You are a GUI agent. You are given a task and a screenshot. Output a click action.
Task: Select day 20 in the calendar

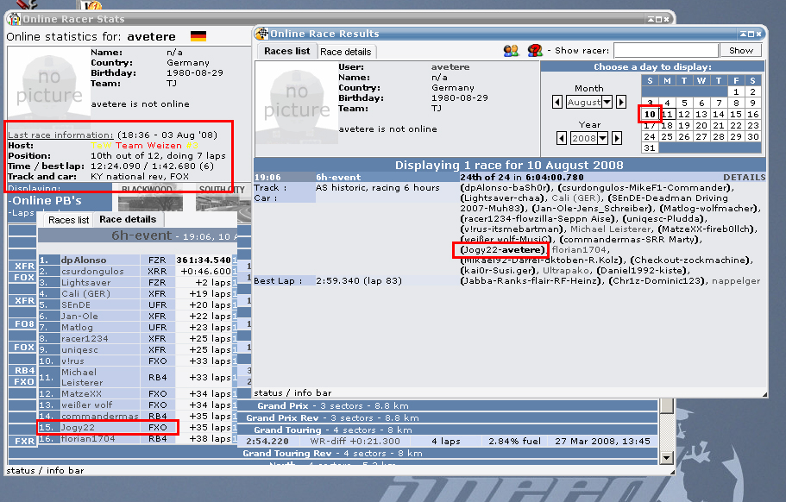pos(701,125)
